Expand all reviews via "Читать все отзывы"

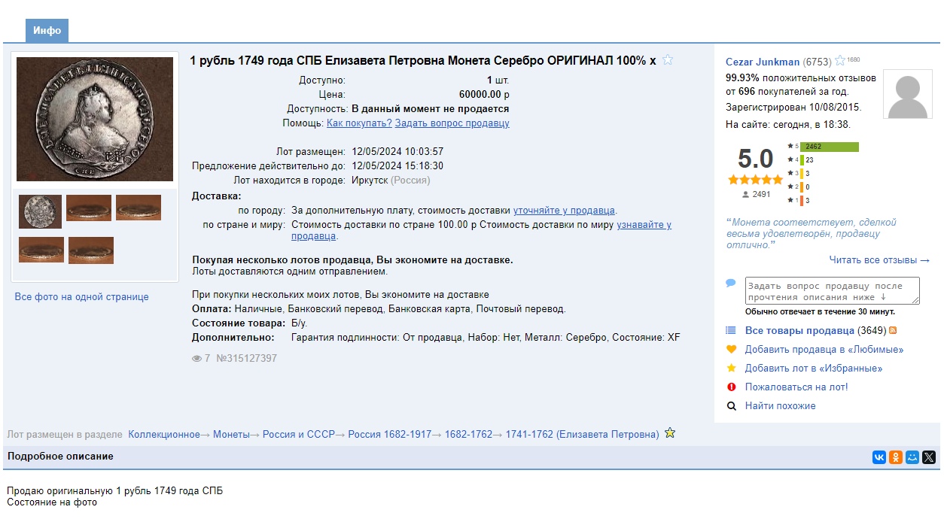pos(879,260)
